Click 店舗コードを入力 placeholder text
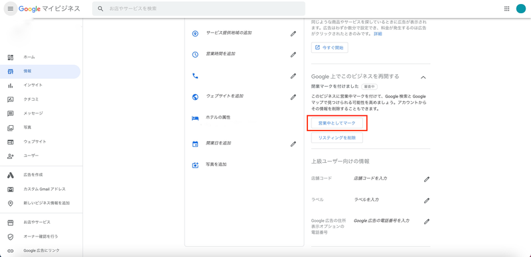The height and width of the screenshot is (257, 531). tap(370, 178)
